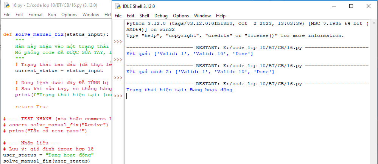The width and height of the screenshot is (378, 164).
Task: Place cursor on the user_status assignment line
Action: click(48, 155)
